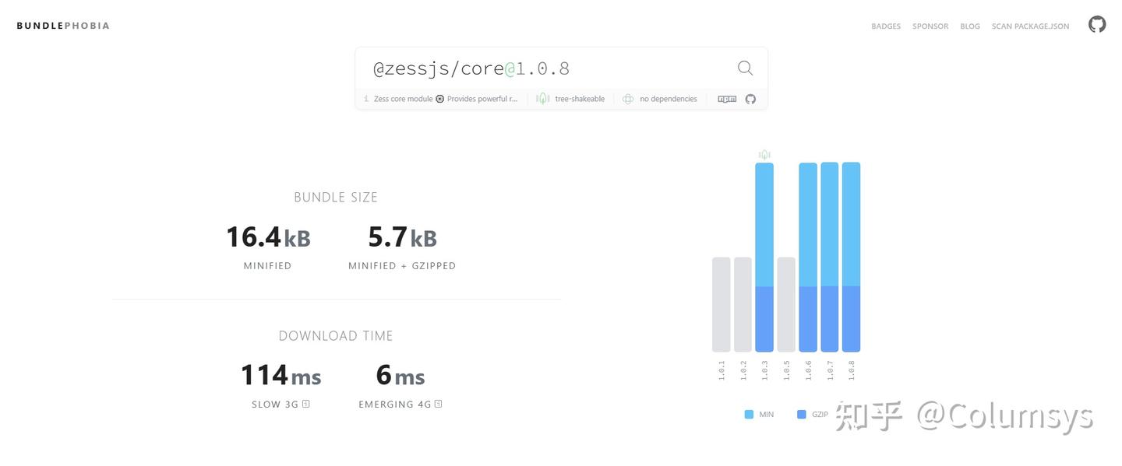Open GitHub via the top-right logo

tap(1096, 23)
